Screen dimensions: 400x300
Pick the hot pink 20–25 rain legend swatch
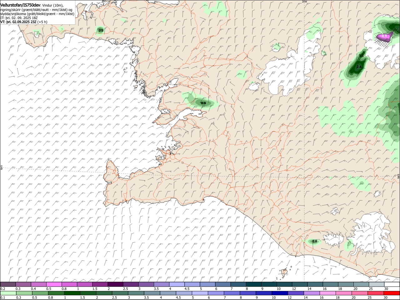click(360, 293)
